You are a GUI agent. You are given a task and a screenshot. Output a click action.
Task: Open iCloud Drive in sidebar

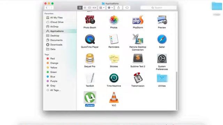(x=60, y=22)
